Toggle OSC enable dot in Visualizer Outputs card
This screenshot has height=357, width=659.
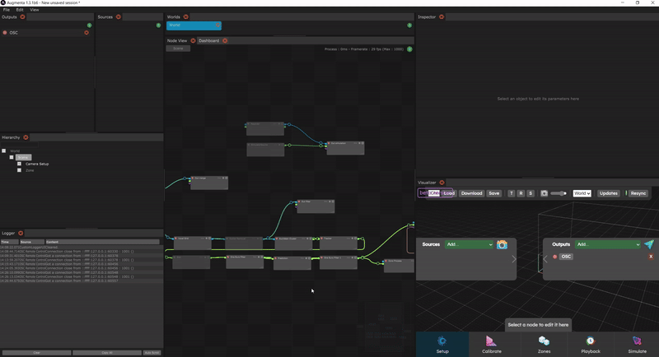point(554,257)
